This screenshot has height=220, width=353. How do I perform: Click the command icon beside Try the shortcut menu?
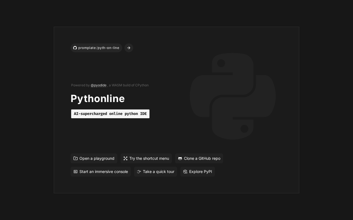[125, 158]
